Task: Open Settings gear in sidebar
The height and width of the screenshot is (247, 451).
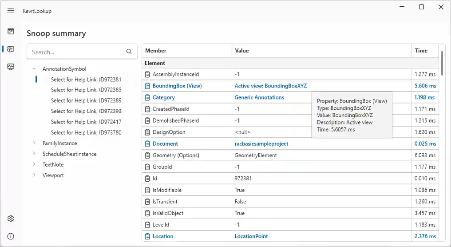Action: tap(11, 219)
